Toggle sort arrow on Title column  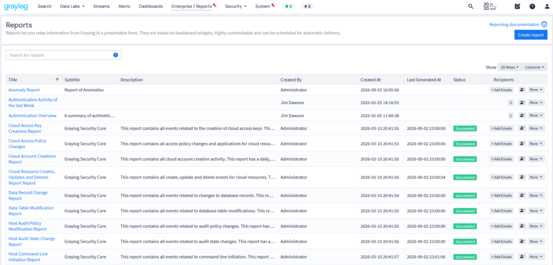57,80
